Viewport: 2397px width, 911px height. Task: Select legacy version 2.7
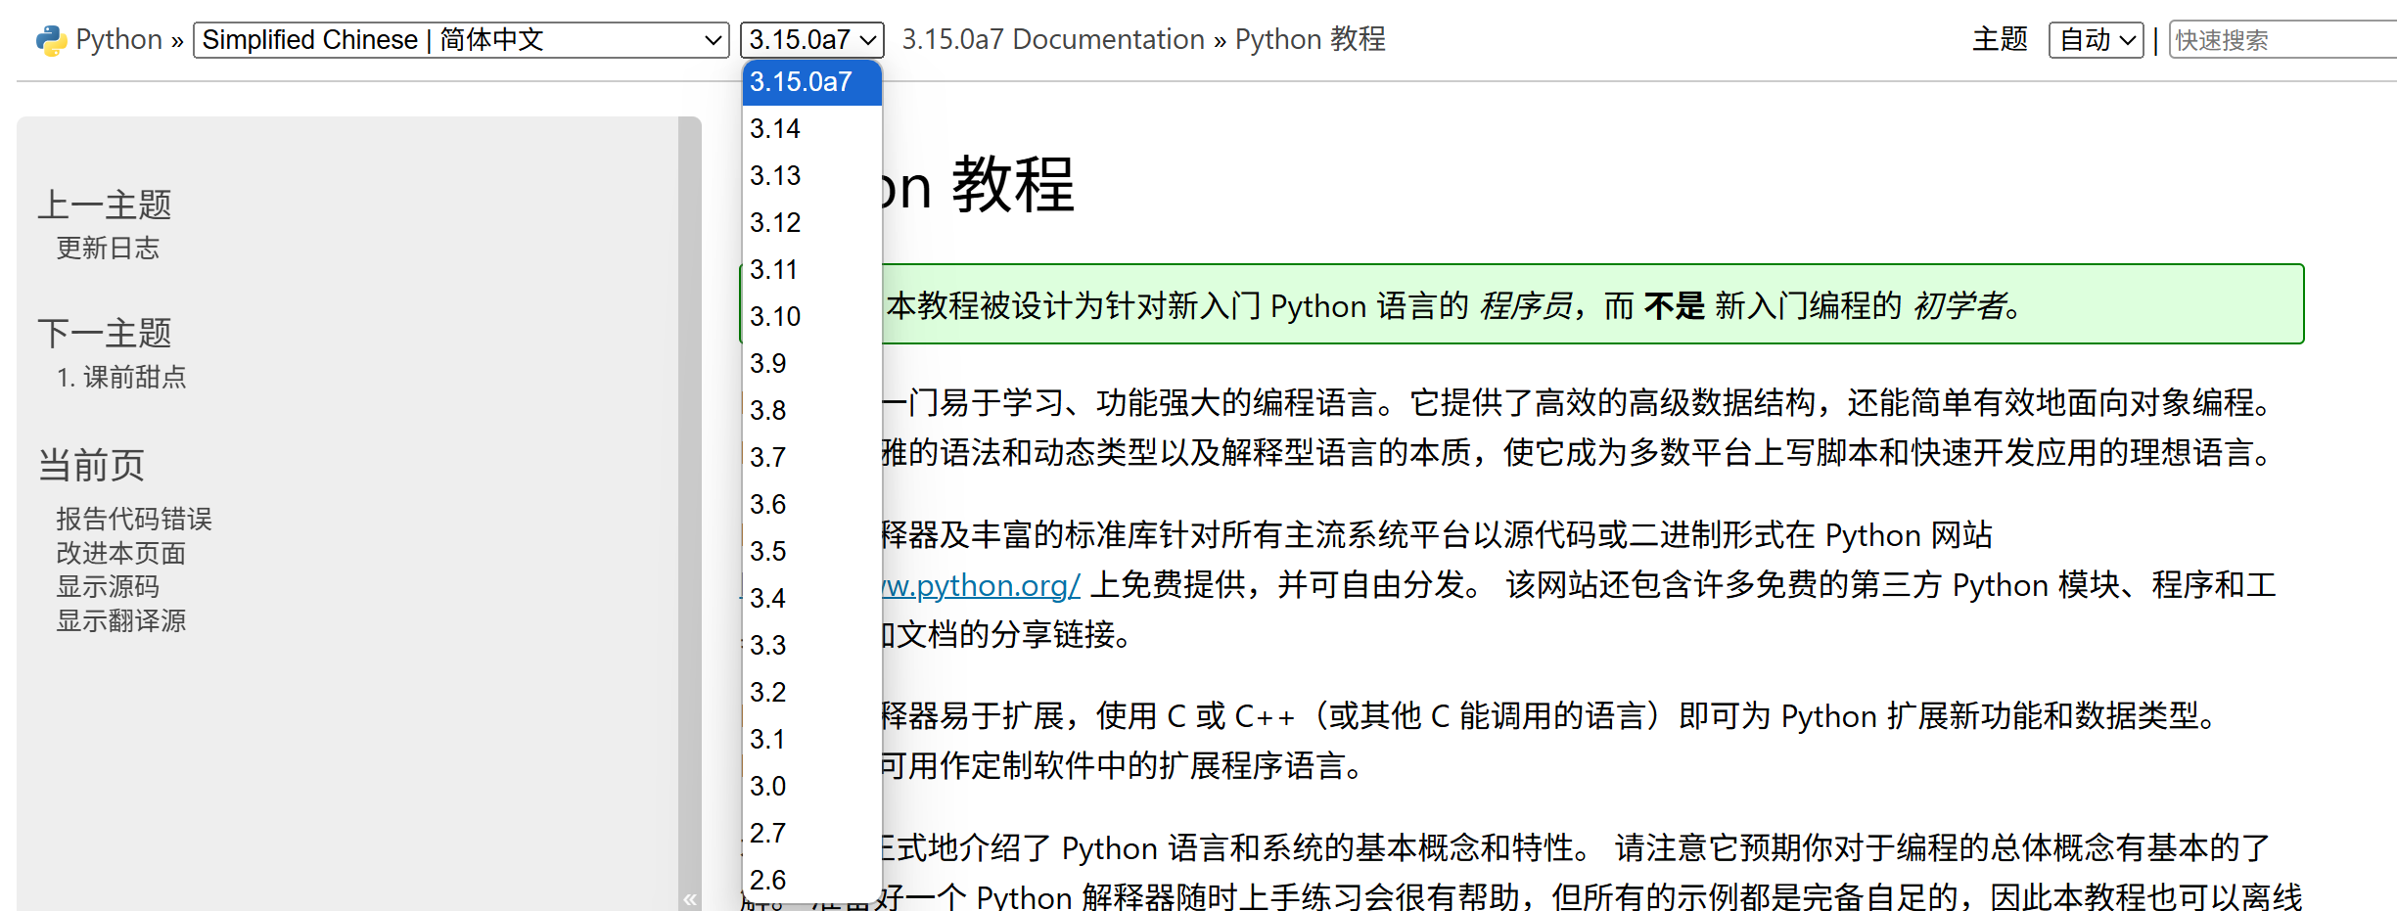tap(812, 833)
